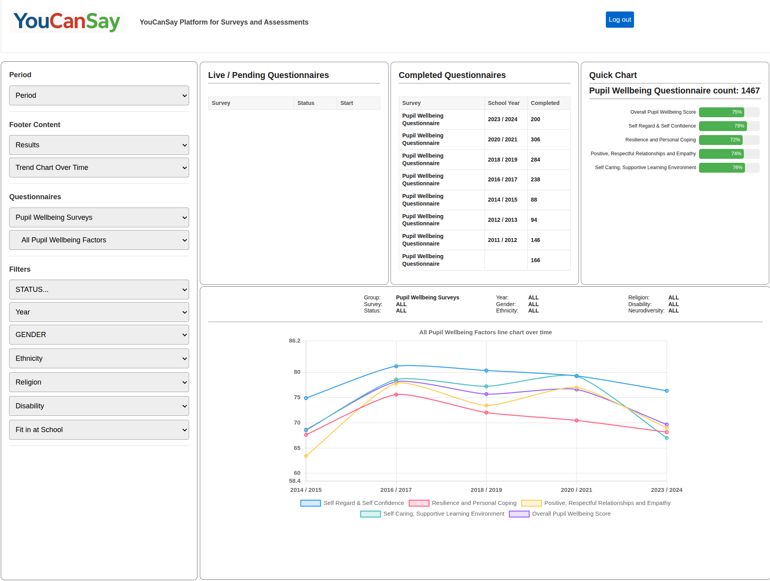Expand the Results dropdown
This screenshot has height=581, width=770.
(x=99, y=145)
